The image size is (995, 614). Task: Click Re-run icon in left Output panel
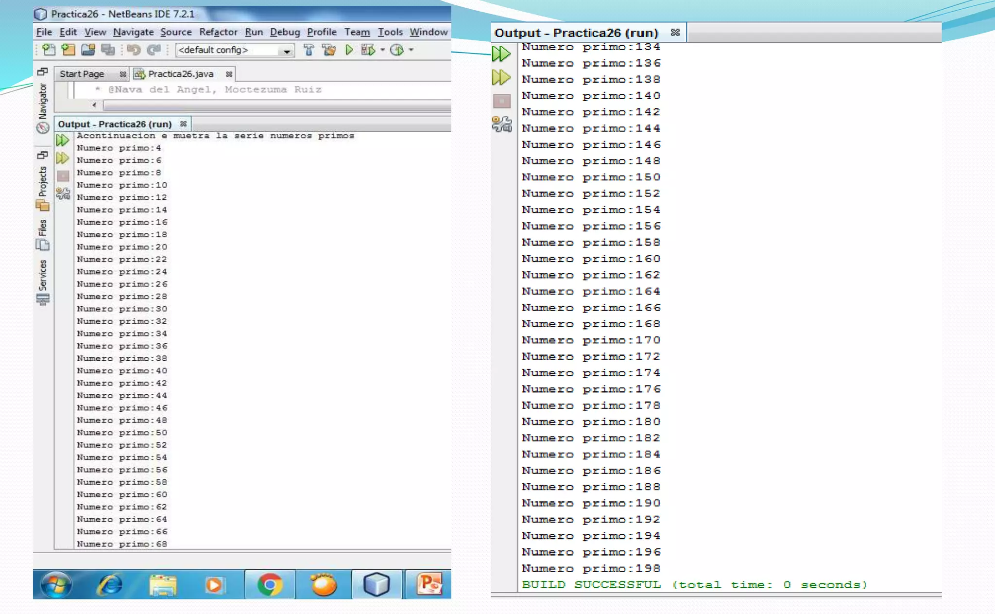pyautogui.click(x=63, y=140)
